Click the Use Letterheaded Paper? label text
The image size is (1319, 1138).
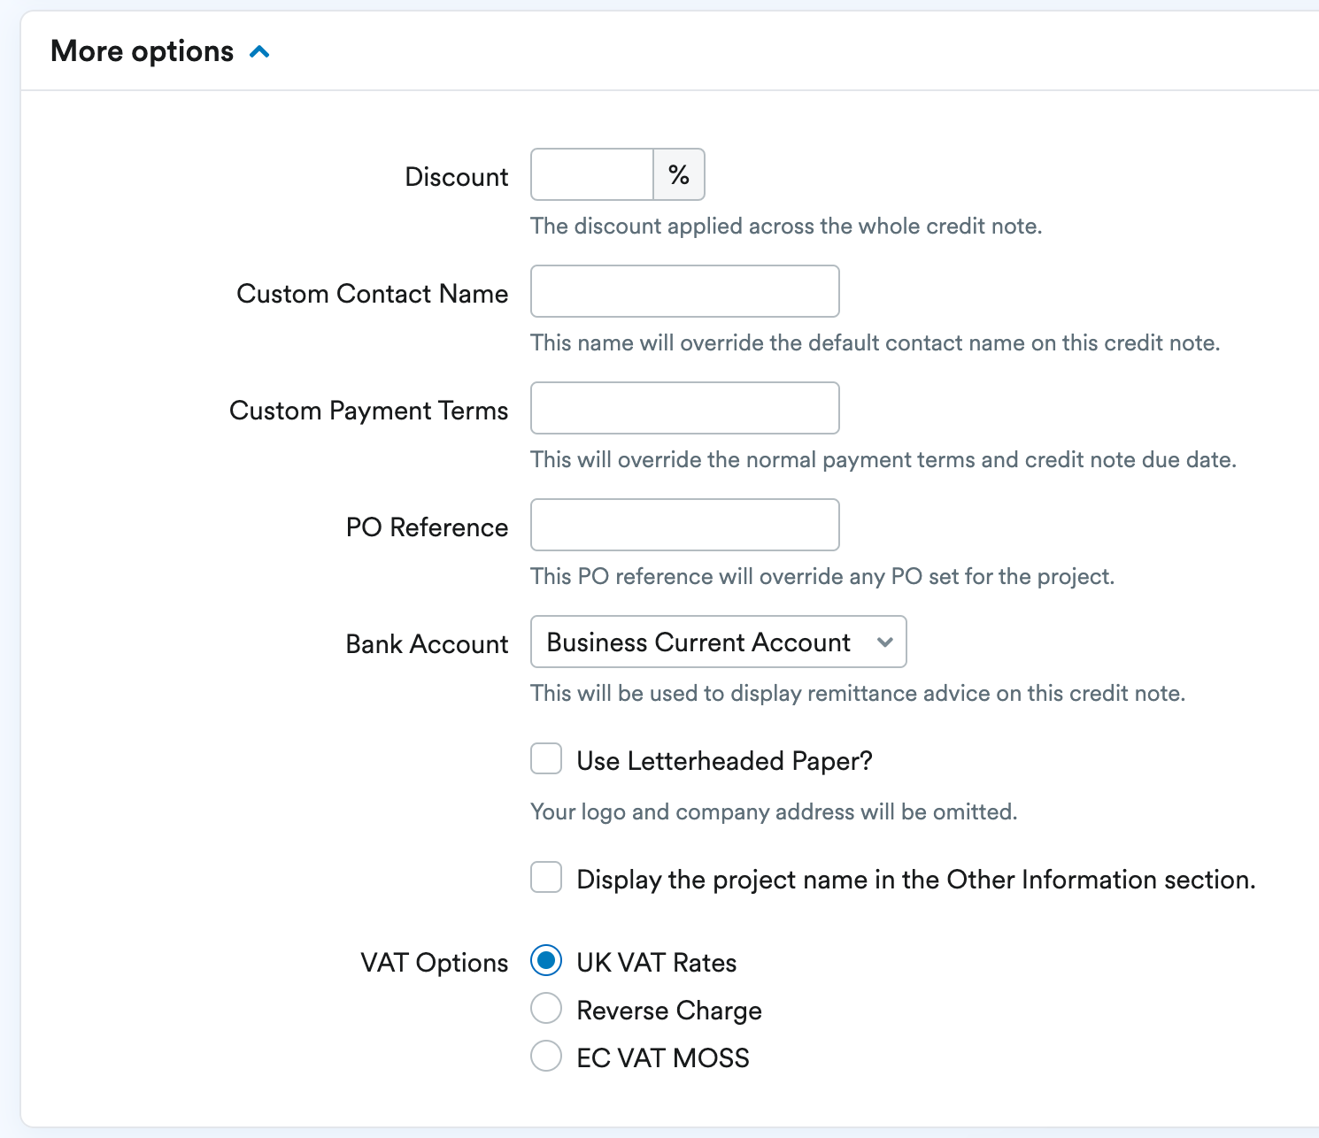(x=725, y=761)
